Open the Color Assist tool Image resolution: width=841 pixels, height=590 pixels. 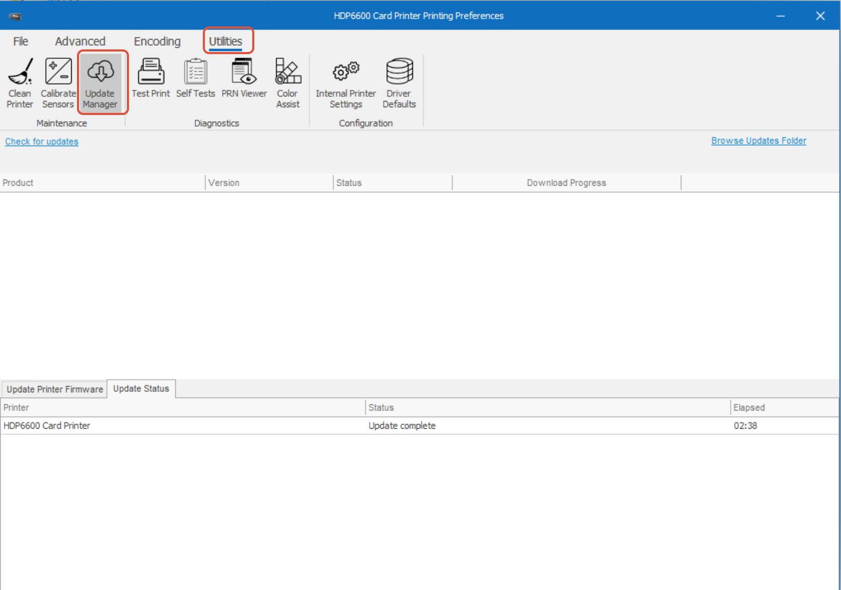tap(288, 83)
